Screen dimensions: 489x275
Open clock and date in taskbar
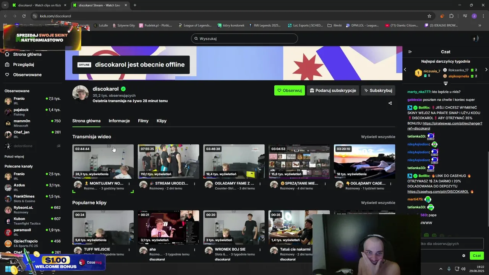(x=478, y=269)
